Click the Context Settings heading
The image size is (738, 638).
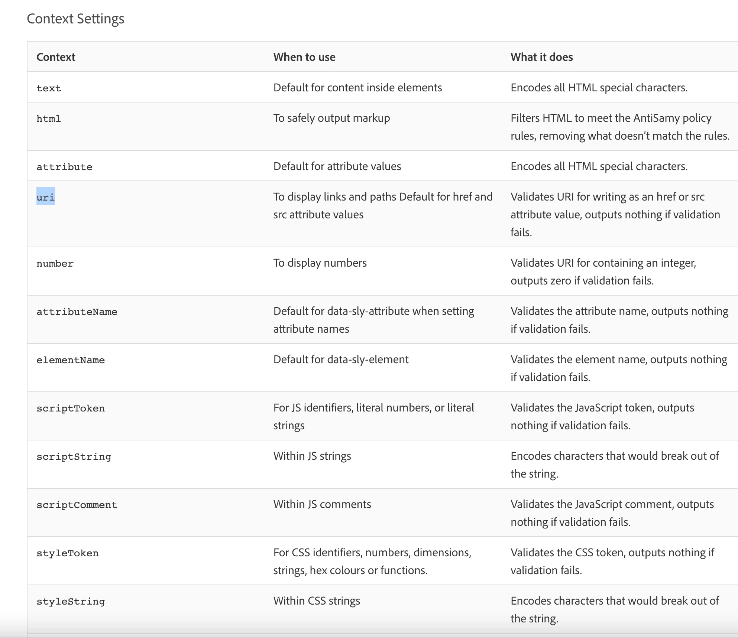click(75, 19)
